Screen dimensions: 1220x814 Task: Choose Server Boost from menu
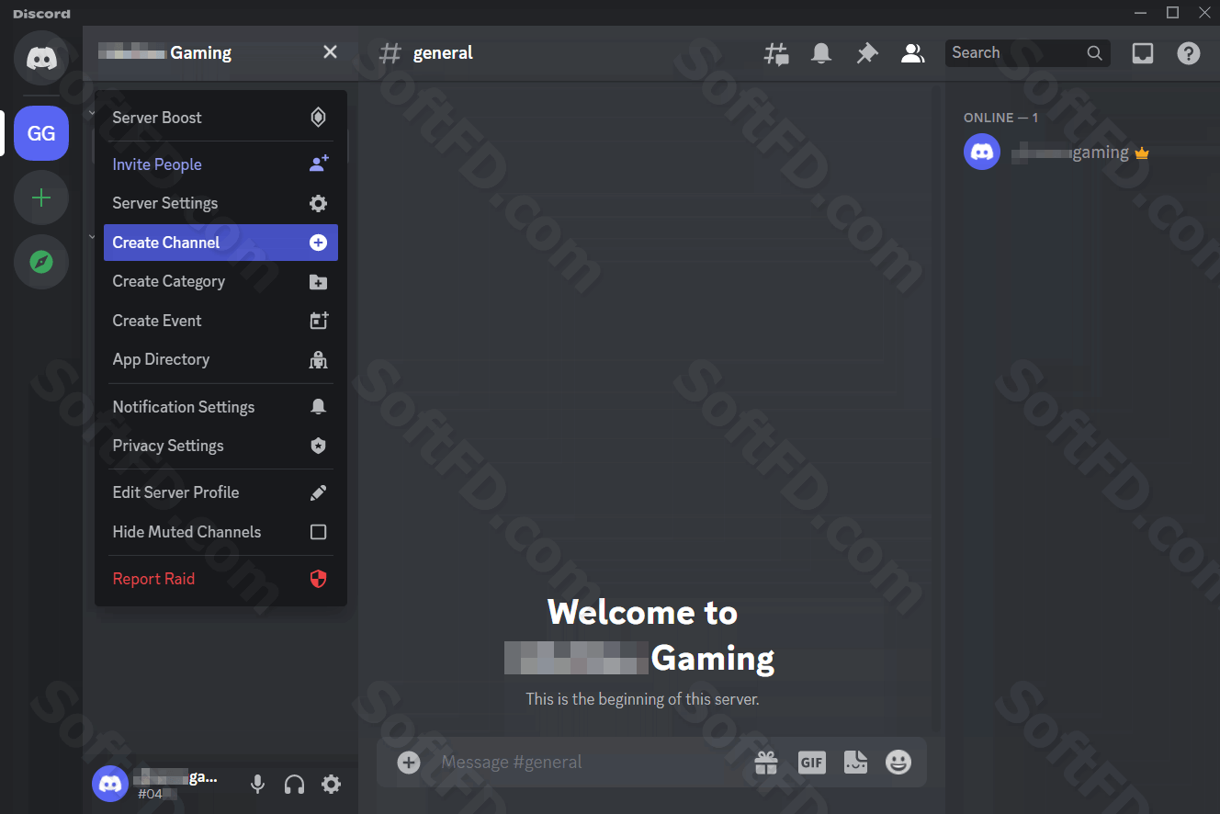coord(220,118)
